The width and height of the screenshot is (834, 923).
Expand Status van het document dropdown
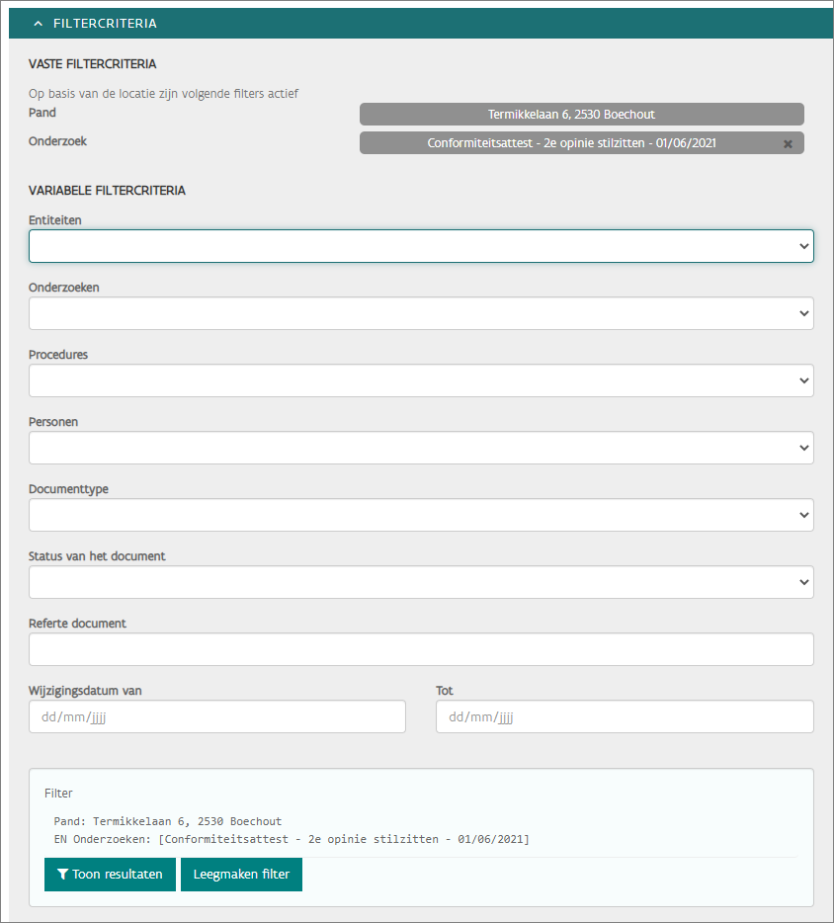pos(421,582)
